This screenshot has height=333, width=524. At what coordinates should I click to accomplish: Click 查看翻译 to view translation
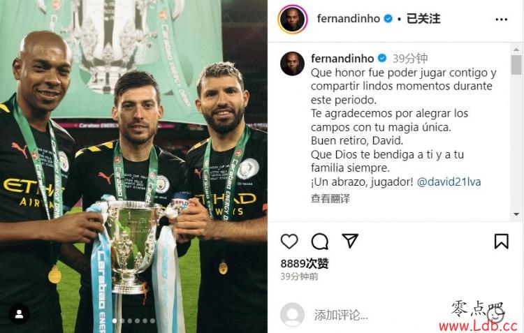coord(330,199)
